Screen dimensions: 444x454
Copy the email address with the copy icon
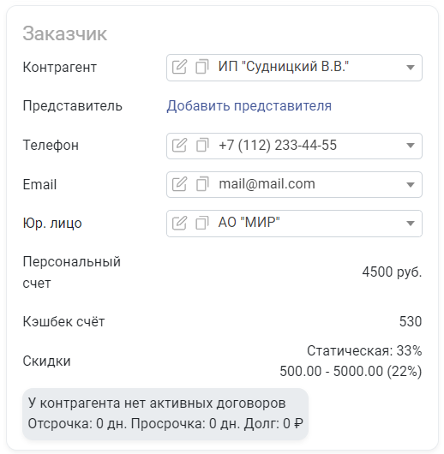pyautogui.click(x=202, y=184)
